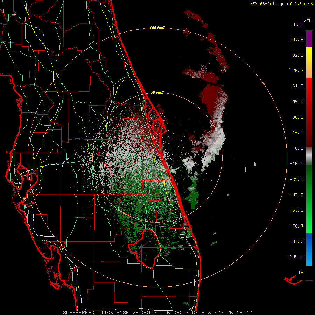The image size is (315, 315).
Task: Click the -109.8 velocity scale value
Action: [295, 257]
